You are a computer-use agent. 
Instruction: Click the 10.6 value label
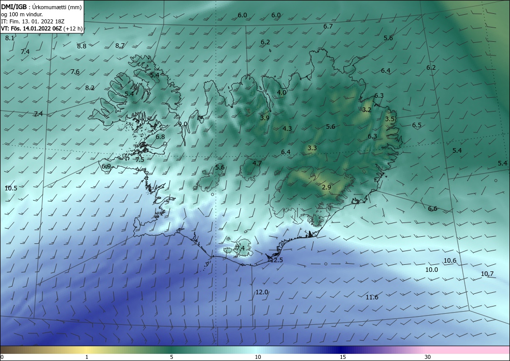(x=450, y=261)
